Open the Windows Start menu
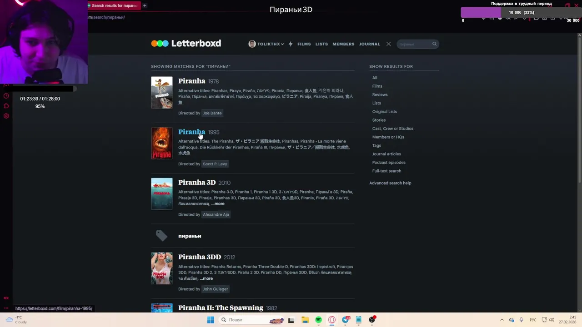The image size is (582, 327). (210, 320)
